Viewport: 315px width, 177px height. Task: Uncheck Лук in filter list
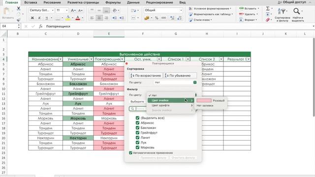pos(138,143)
